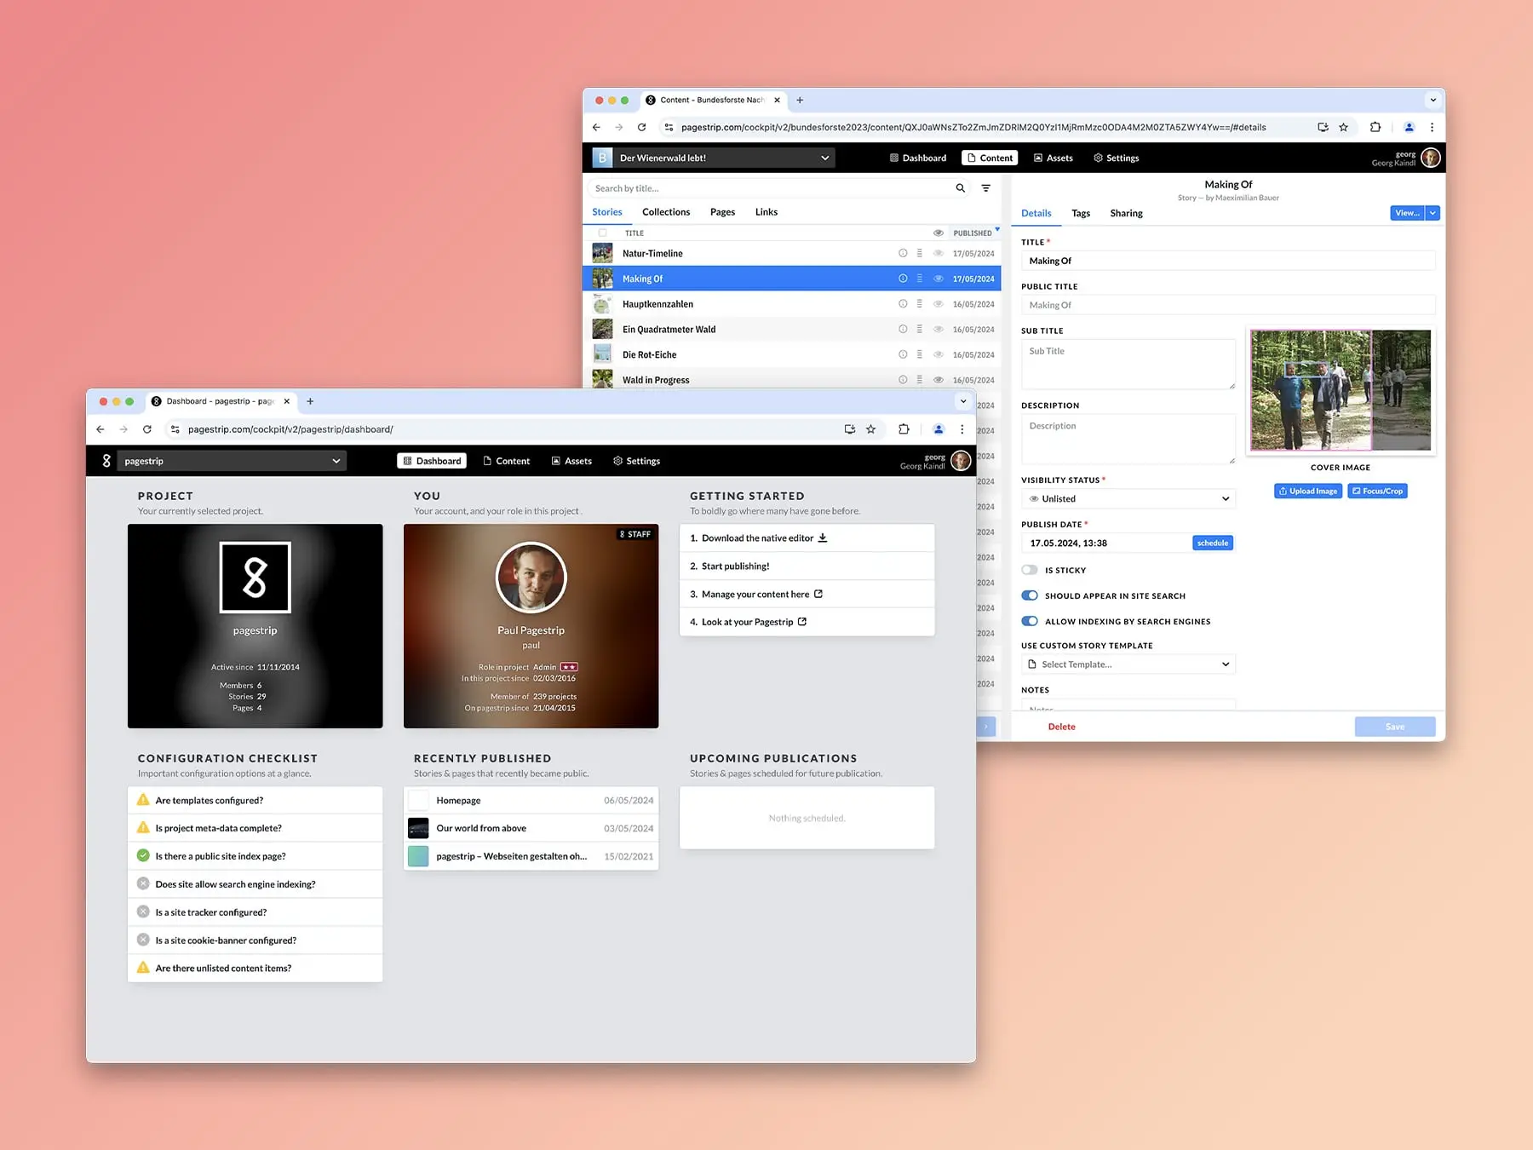
Task: Open the filter icon next to search
Action: pyautogui.click(x=985, y=188)
